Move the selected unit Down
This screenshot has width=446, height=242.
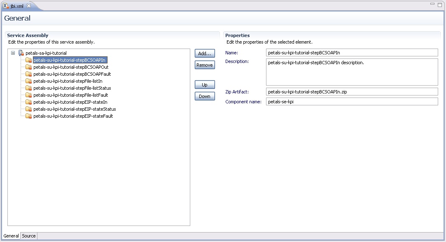point(205,96)
